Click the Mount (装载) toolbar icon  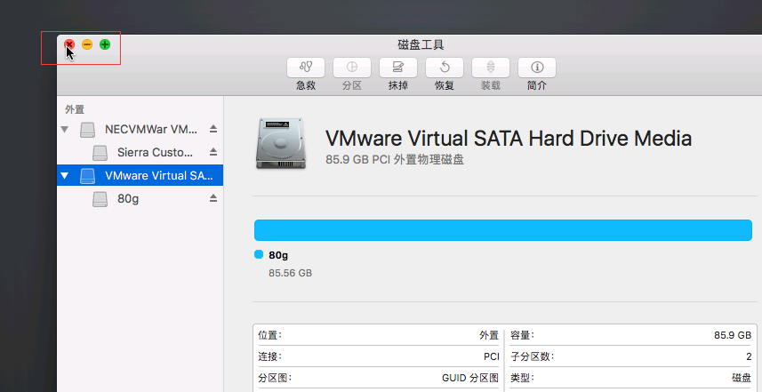(490, 68)
